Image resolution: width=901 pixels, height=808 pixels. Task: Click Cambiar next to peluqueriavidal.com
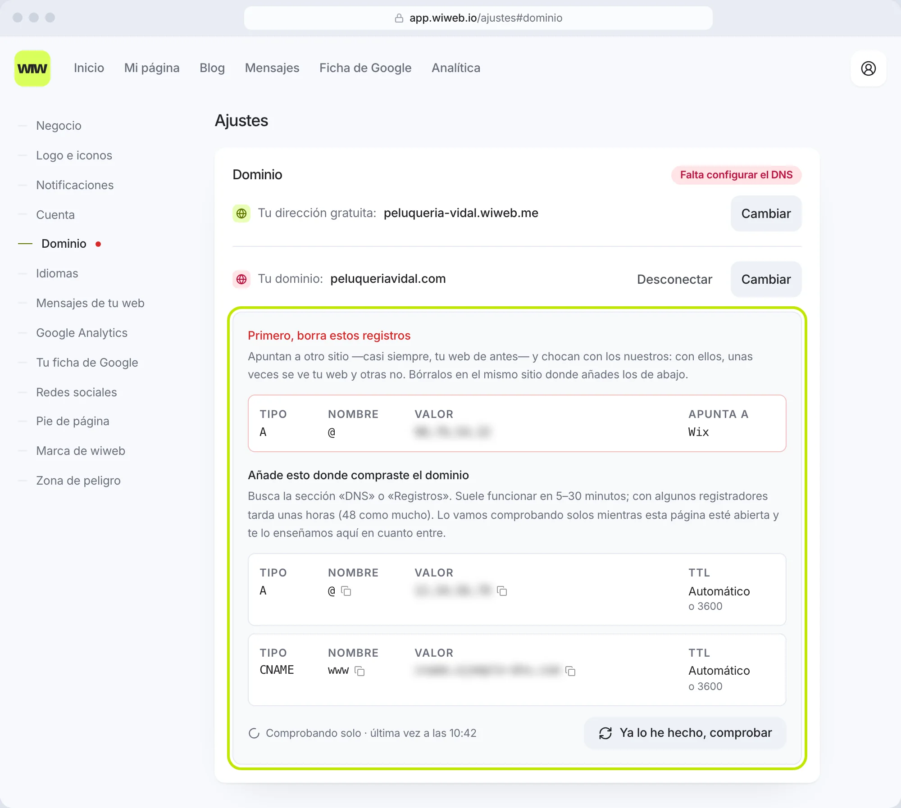766,279
